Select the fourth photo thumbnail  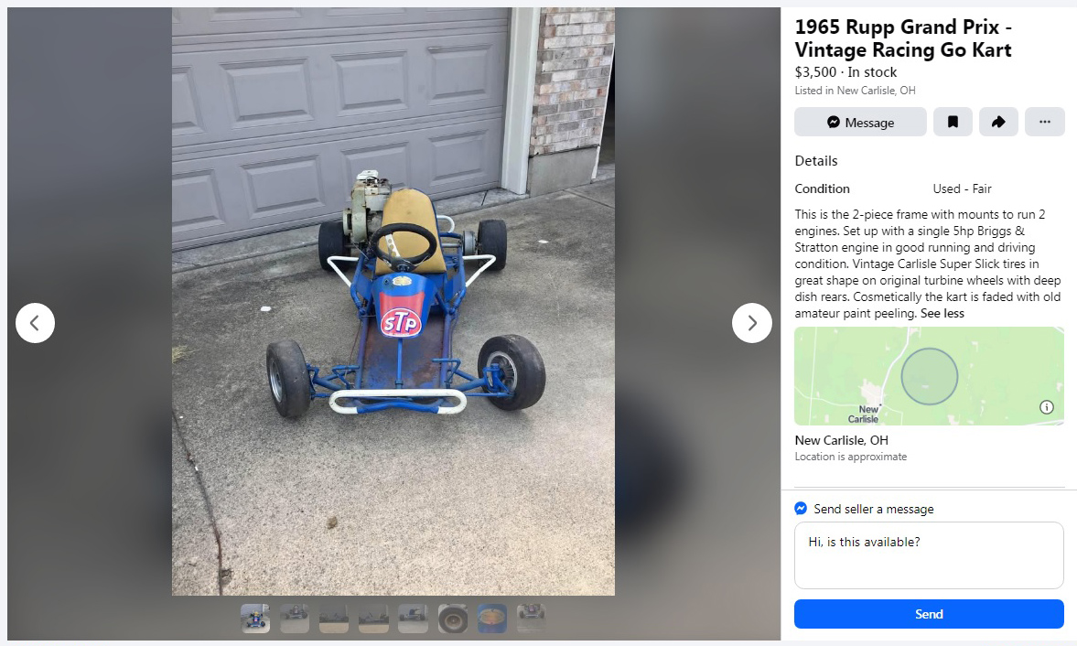point(373,619)
